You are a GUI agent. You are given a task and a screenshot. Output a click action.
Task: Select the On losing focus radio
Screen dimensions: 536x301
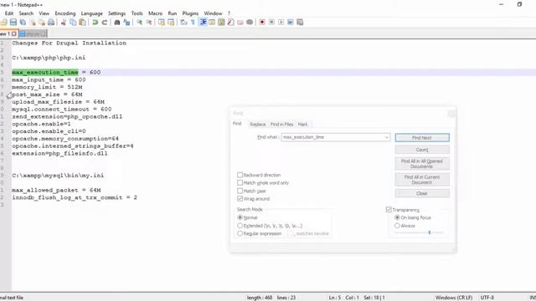397,217
